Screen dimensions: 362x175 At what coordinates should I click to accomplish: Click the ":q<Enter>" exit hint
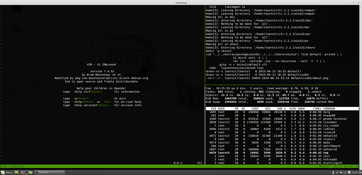pos(81,98)
